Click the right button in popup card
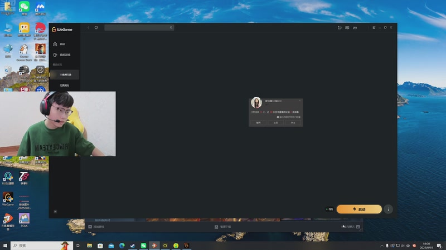 pos(293,123)
